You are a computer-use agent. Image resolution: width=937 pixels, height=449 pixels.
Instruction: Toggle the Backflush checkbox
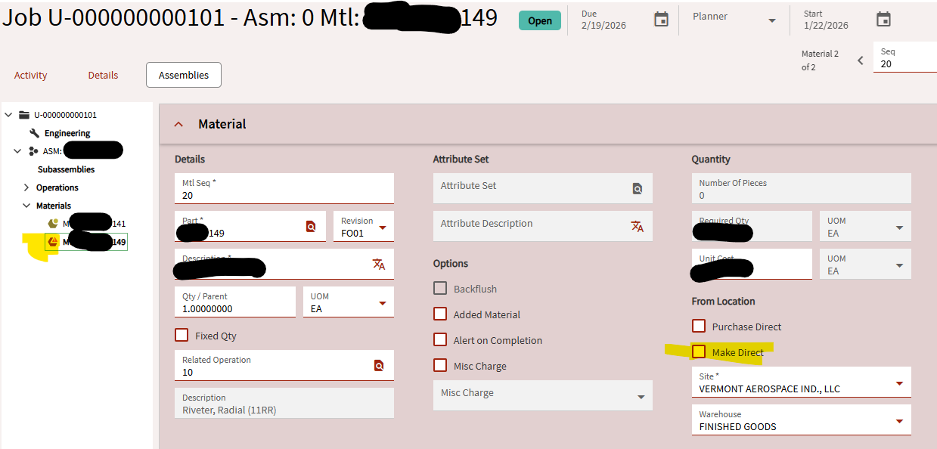(440, 288)
